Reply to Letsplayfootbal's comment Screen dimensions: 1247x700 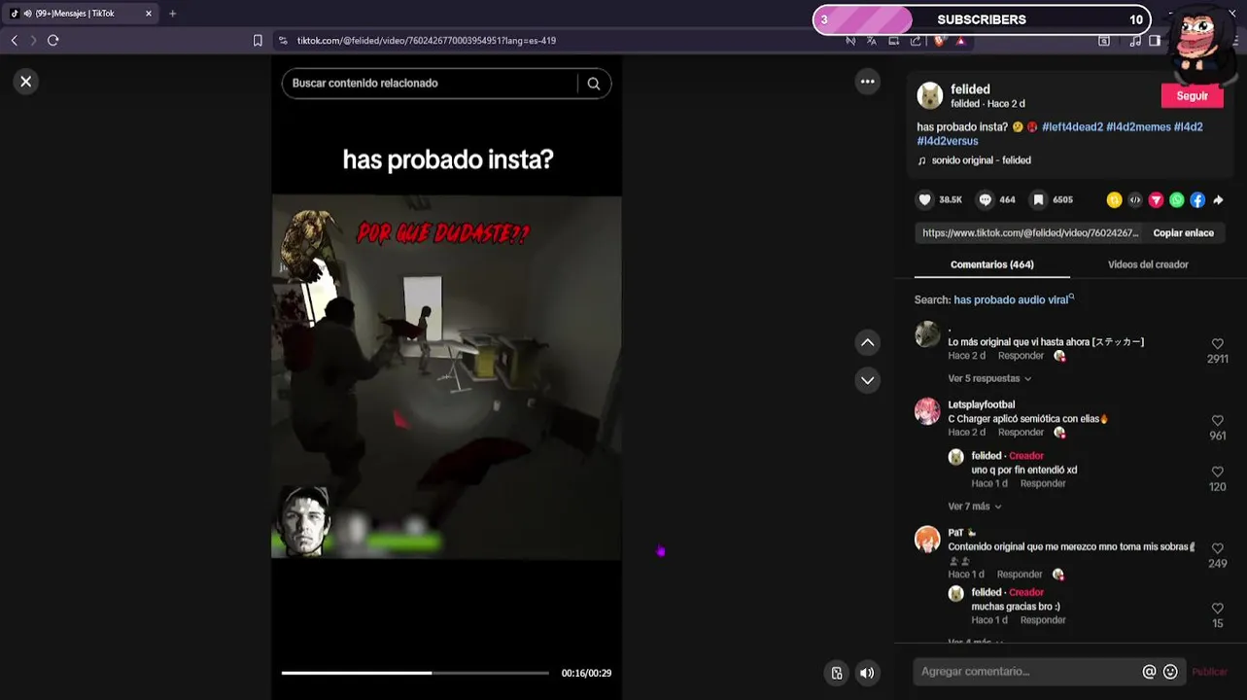click(1021, 433)
